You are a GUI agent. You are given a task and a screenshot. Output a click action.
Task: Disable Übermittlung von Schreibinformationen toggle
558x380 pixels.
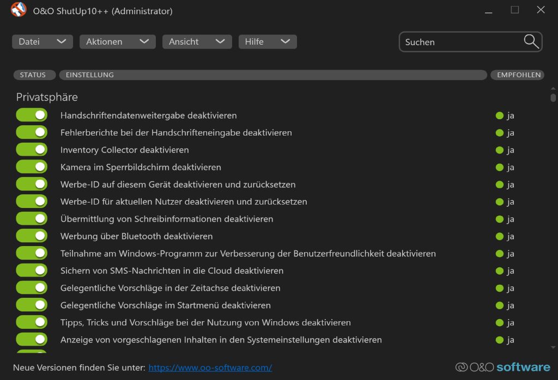(32, 219)
